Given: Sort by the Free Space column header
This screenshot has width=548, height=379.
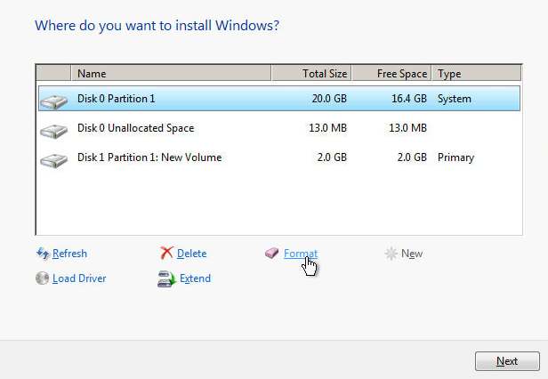Looking at the screenshot, I should point(391,74).
